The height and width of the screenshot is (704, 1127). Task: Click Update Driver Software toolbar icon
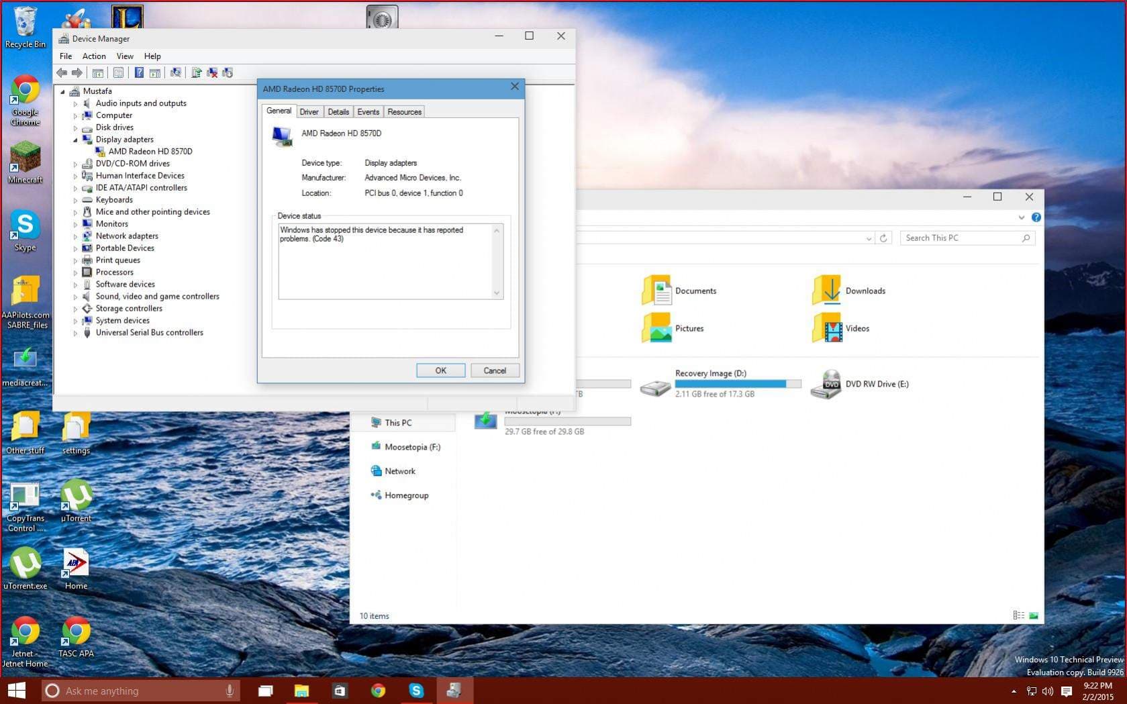click(x=196, y=72)
